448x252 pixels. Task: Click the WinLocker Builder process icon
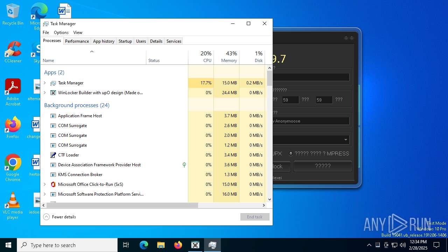point(53,93)
